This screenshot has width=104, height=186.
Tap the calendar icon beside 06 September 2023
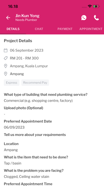click(x=6, y=51)
